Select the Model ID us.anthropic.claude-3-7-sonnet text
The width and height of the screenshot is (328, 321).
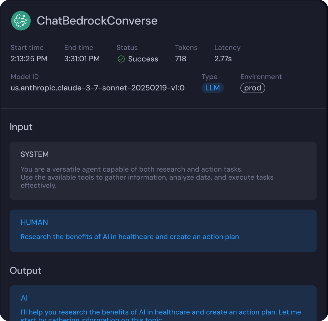pyautogui.click(x=97, y=88)
